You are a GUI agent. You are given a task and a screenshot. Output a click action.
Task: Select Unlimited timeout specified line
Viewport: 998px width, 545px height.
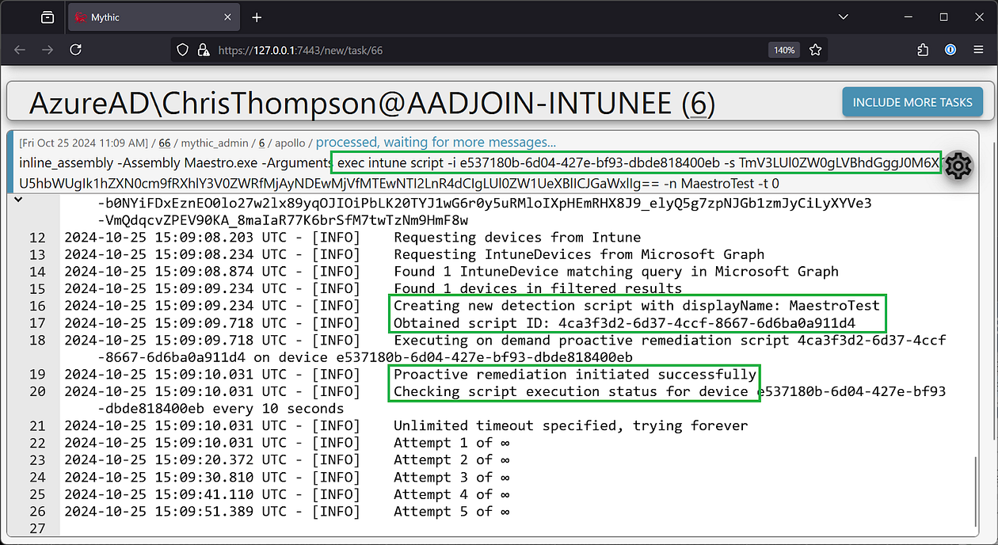tap(570, 425)
